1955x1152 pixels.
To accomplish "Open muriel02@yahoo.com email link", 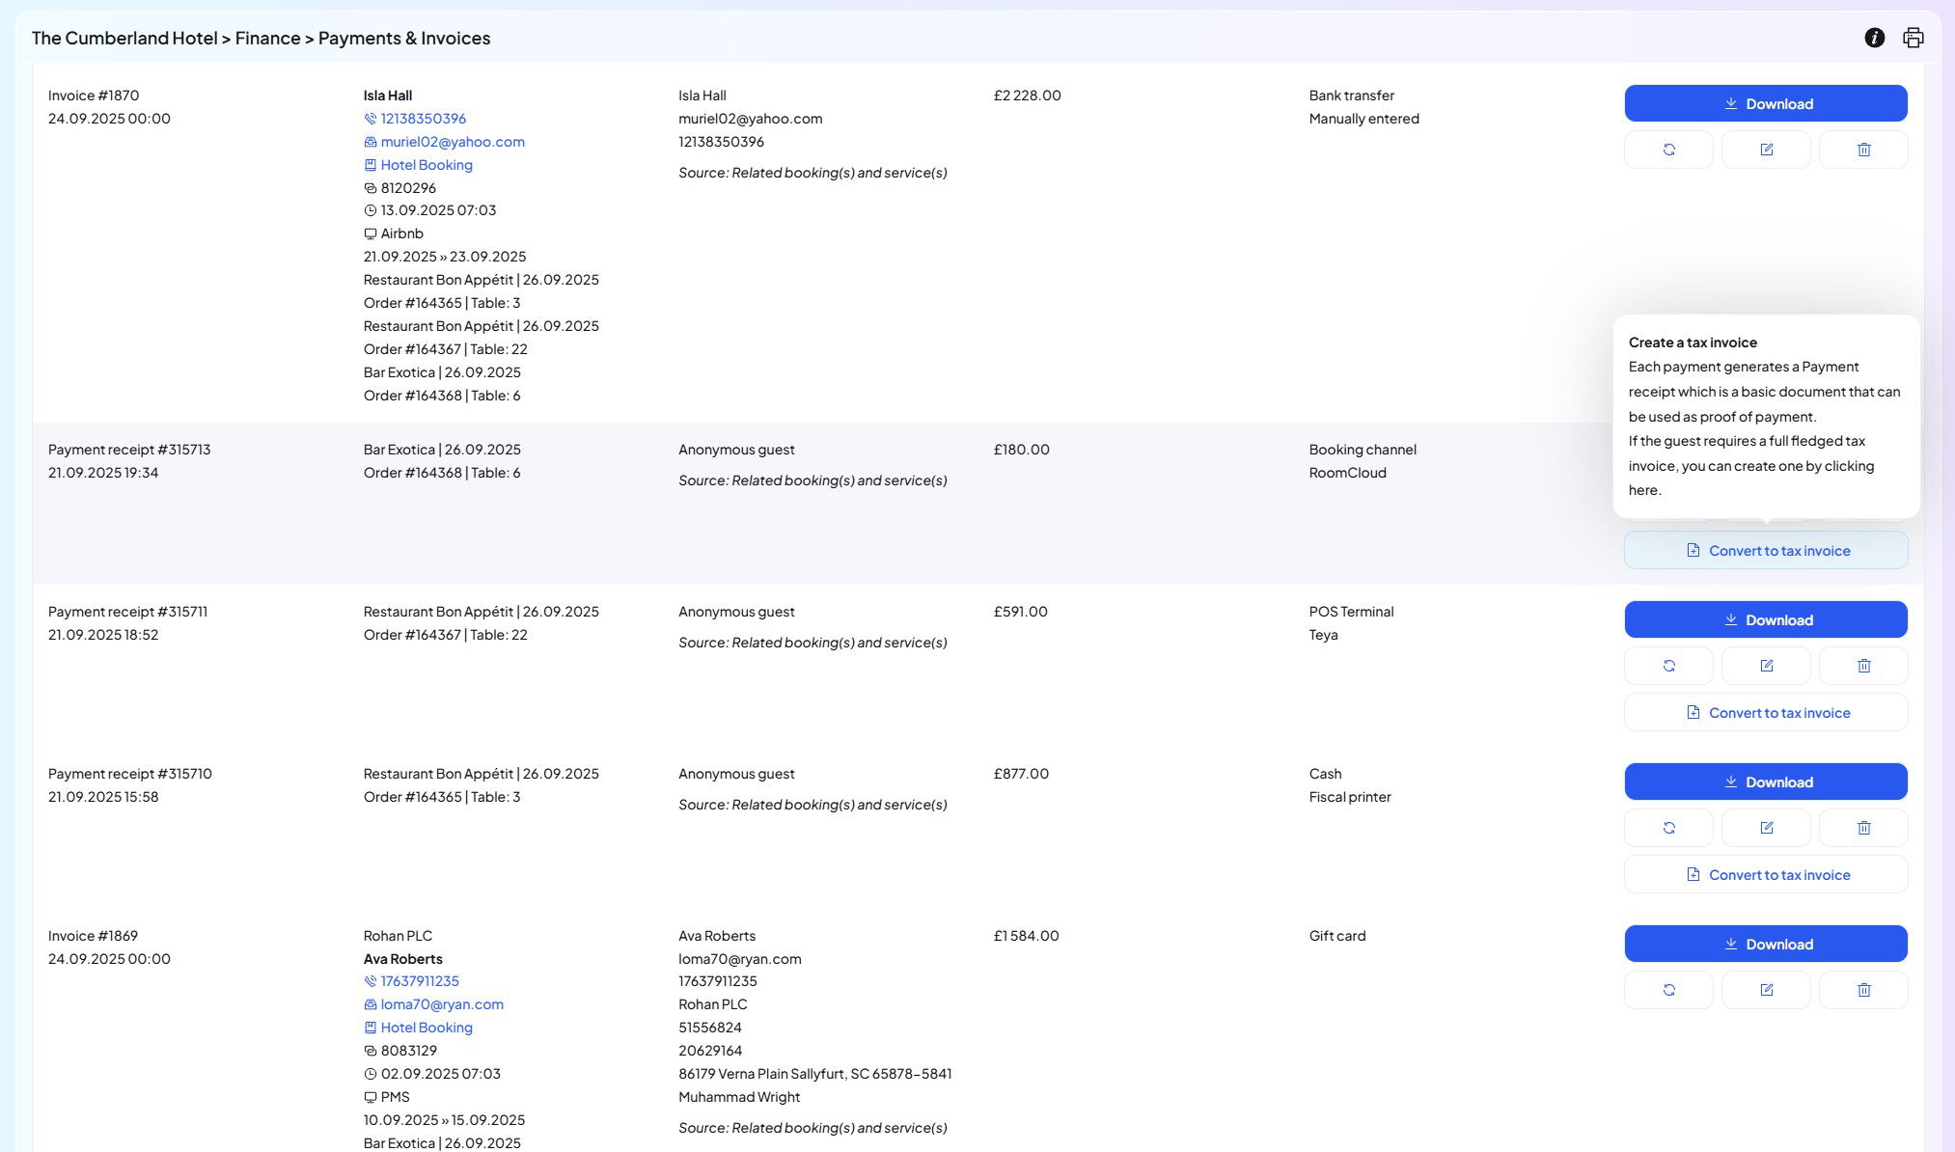I will pyautogui.click(x=452, y=142).
